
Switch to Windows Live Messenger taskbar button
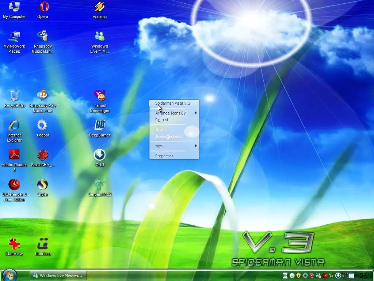(x=58, y=276)
